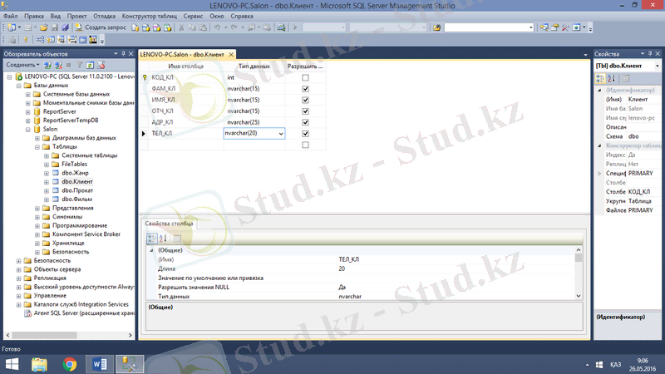Toggle allow nulls for ОТЧ_КЛ
Image resolution: width=665 pixels, height=374 pixels.
tap(305, 111)
